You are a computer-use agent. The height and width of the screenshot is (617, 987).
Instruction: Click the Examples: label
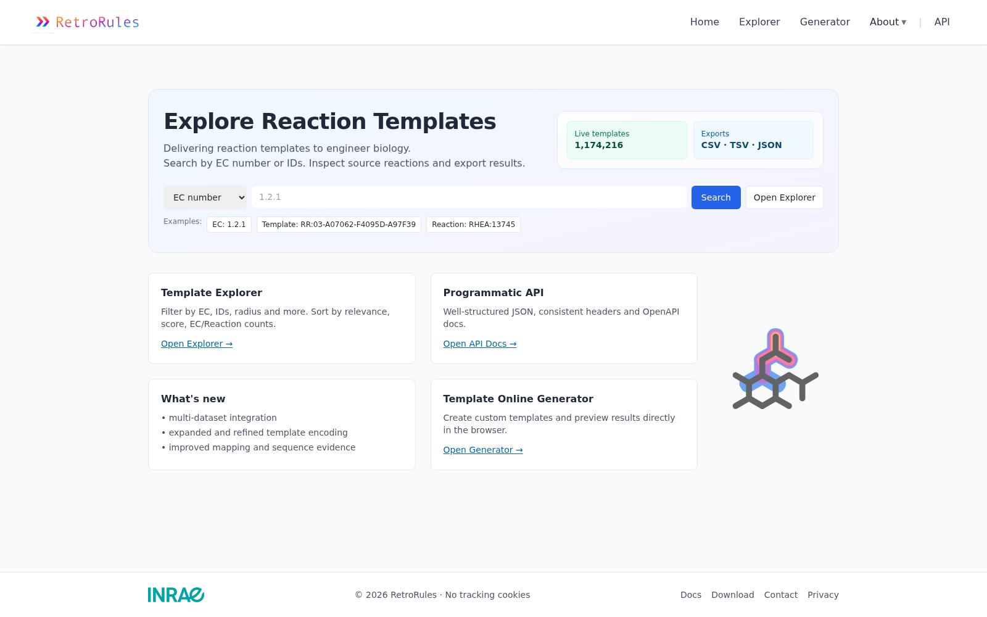click(x=183, y=222)
